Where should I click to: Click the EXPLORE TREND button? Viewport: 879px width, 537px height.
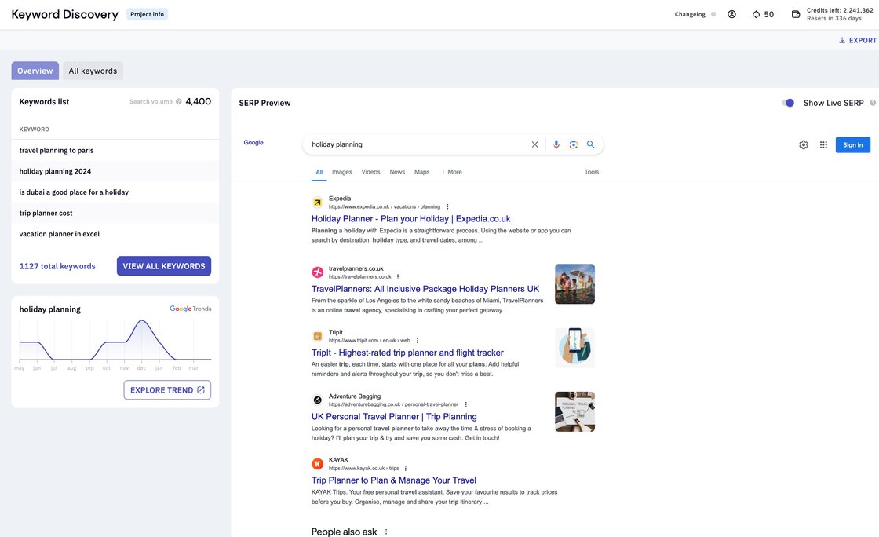(167, 390)
